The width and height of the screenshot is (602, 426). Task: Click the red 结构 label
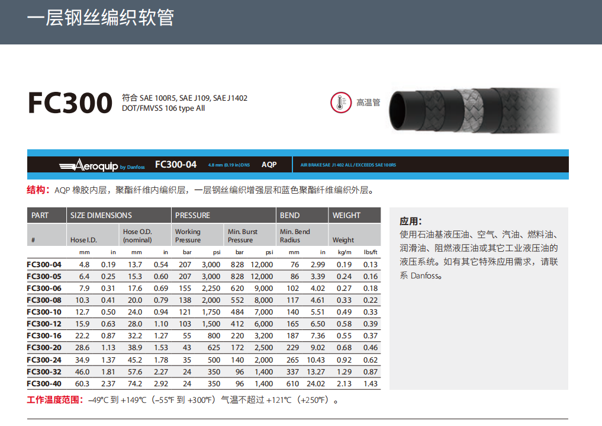point(38,190)
